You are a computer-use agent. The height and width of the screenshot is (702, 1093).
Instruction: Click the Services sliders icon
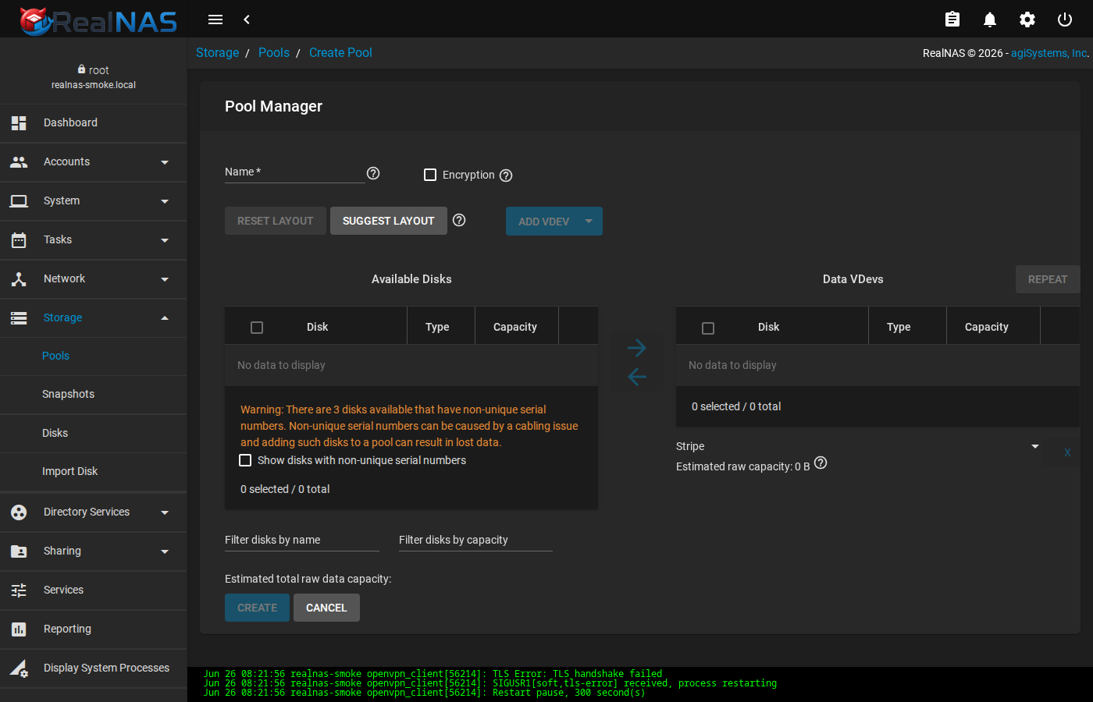[x=19, y=590]
